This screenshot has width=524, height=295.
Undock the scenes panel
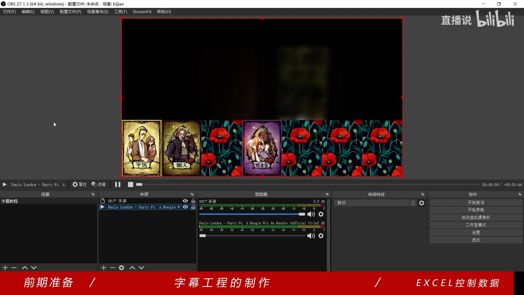point(93,194)
